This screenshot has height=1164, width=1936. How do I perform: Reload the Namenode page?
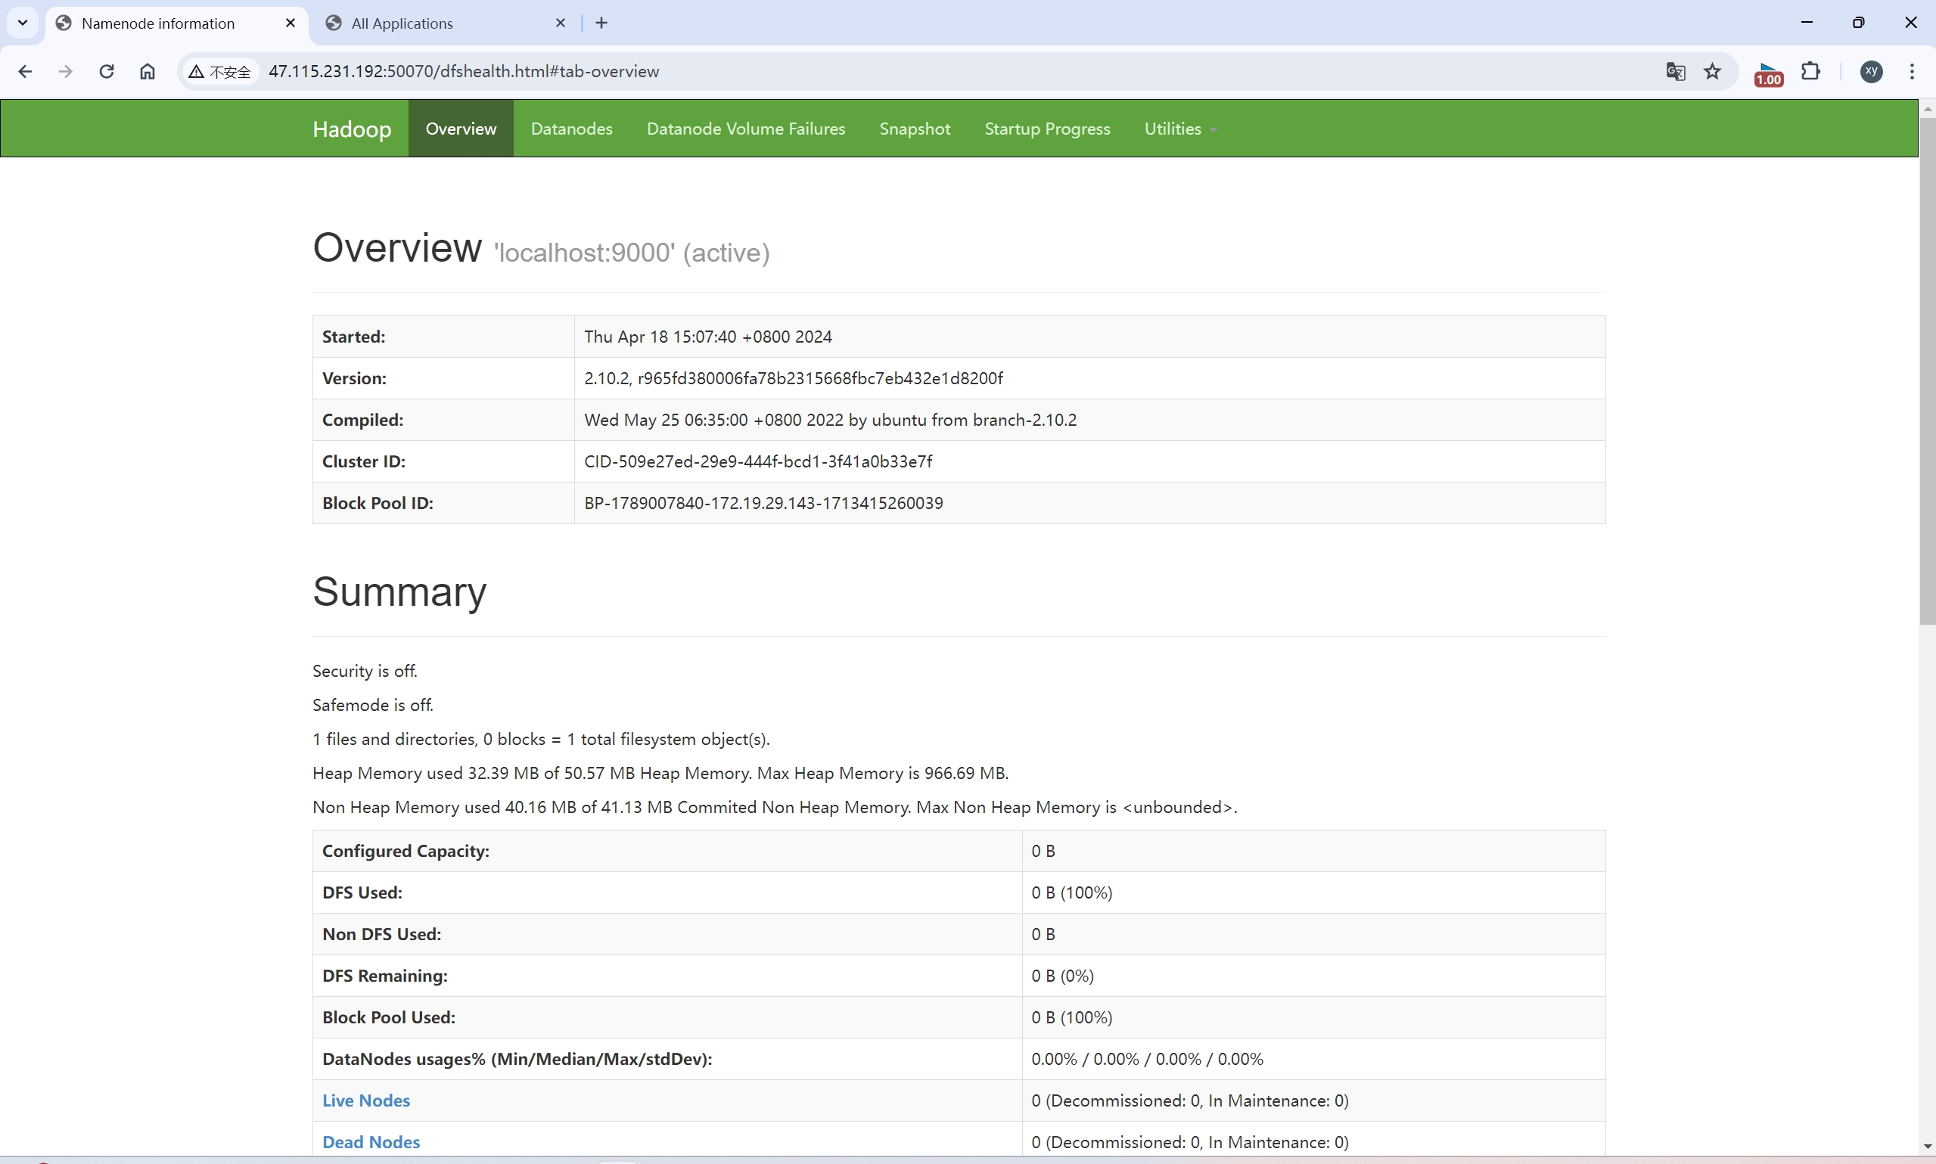[107, 71]
